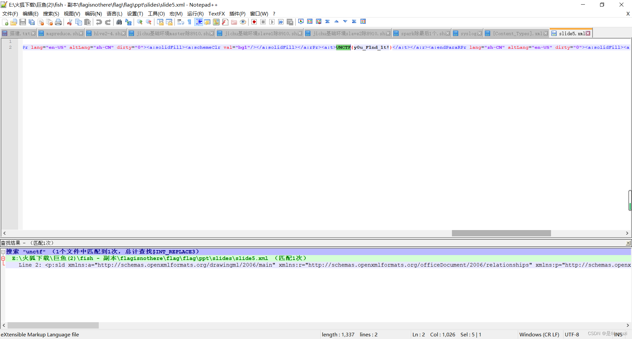Screen dimensions: 632x339
Task: Open the 视图(V) menu
Action: tap(72, 13)
